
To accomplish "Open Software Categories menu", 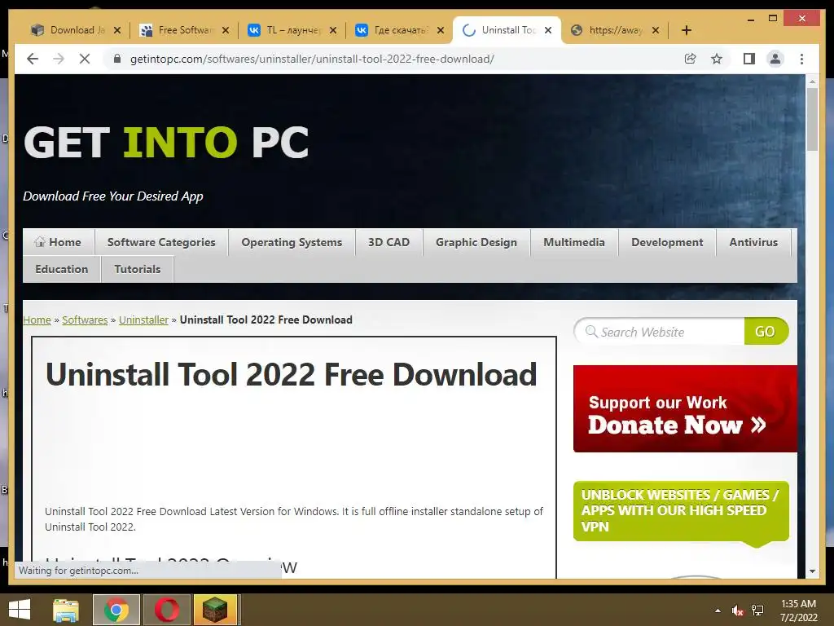I will point(161,242).
